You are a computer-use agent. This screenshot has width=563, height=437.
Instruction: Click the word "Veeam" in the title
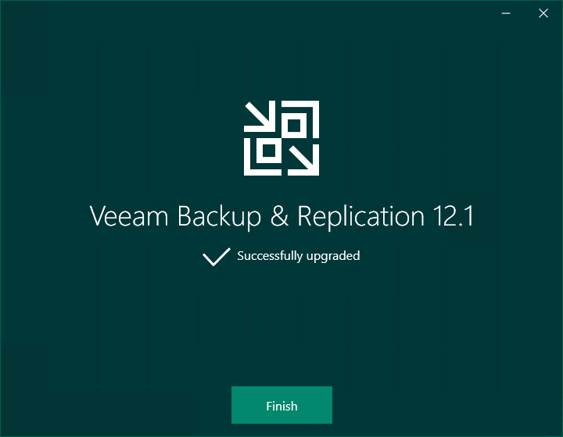[x=129, y=216]
